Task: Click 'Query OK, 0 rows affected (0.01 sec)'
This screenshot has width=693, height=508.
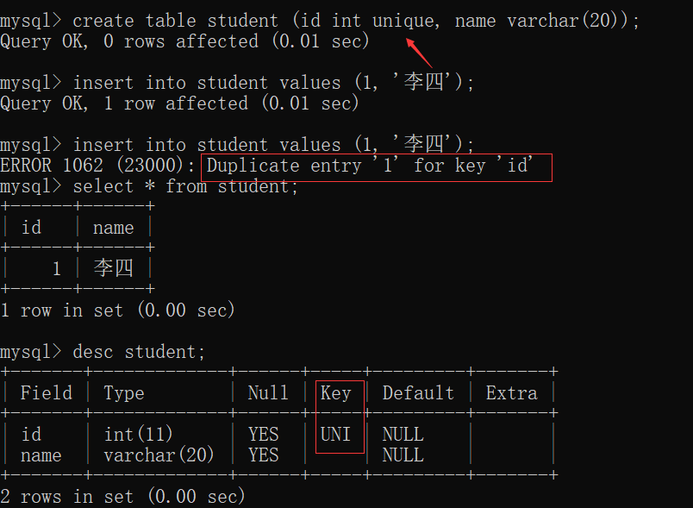Action: [x=184, y=41]
